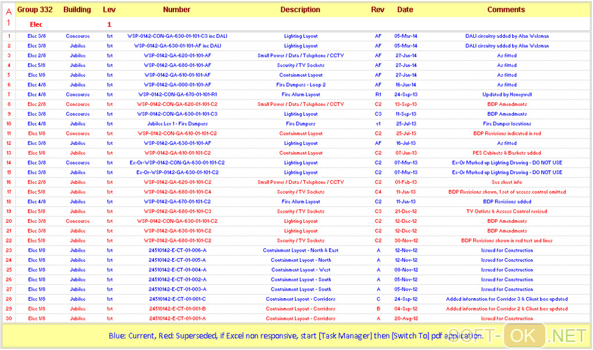
Task: Select the Date column header
Action: pos(405,10)
